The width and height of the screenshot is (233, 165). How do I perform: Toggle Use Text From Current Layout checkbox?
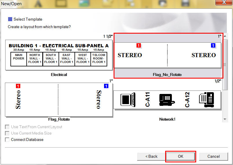click(7, 127)
